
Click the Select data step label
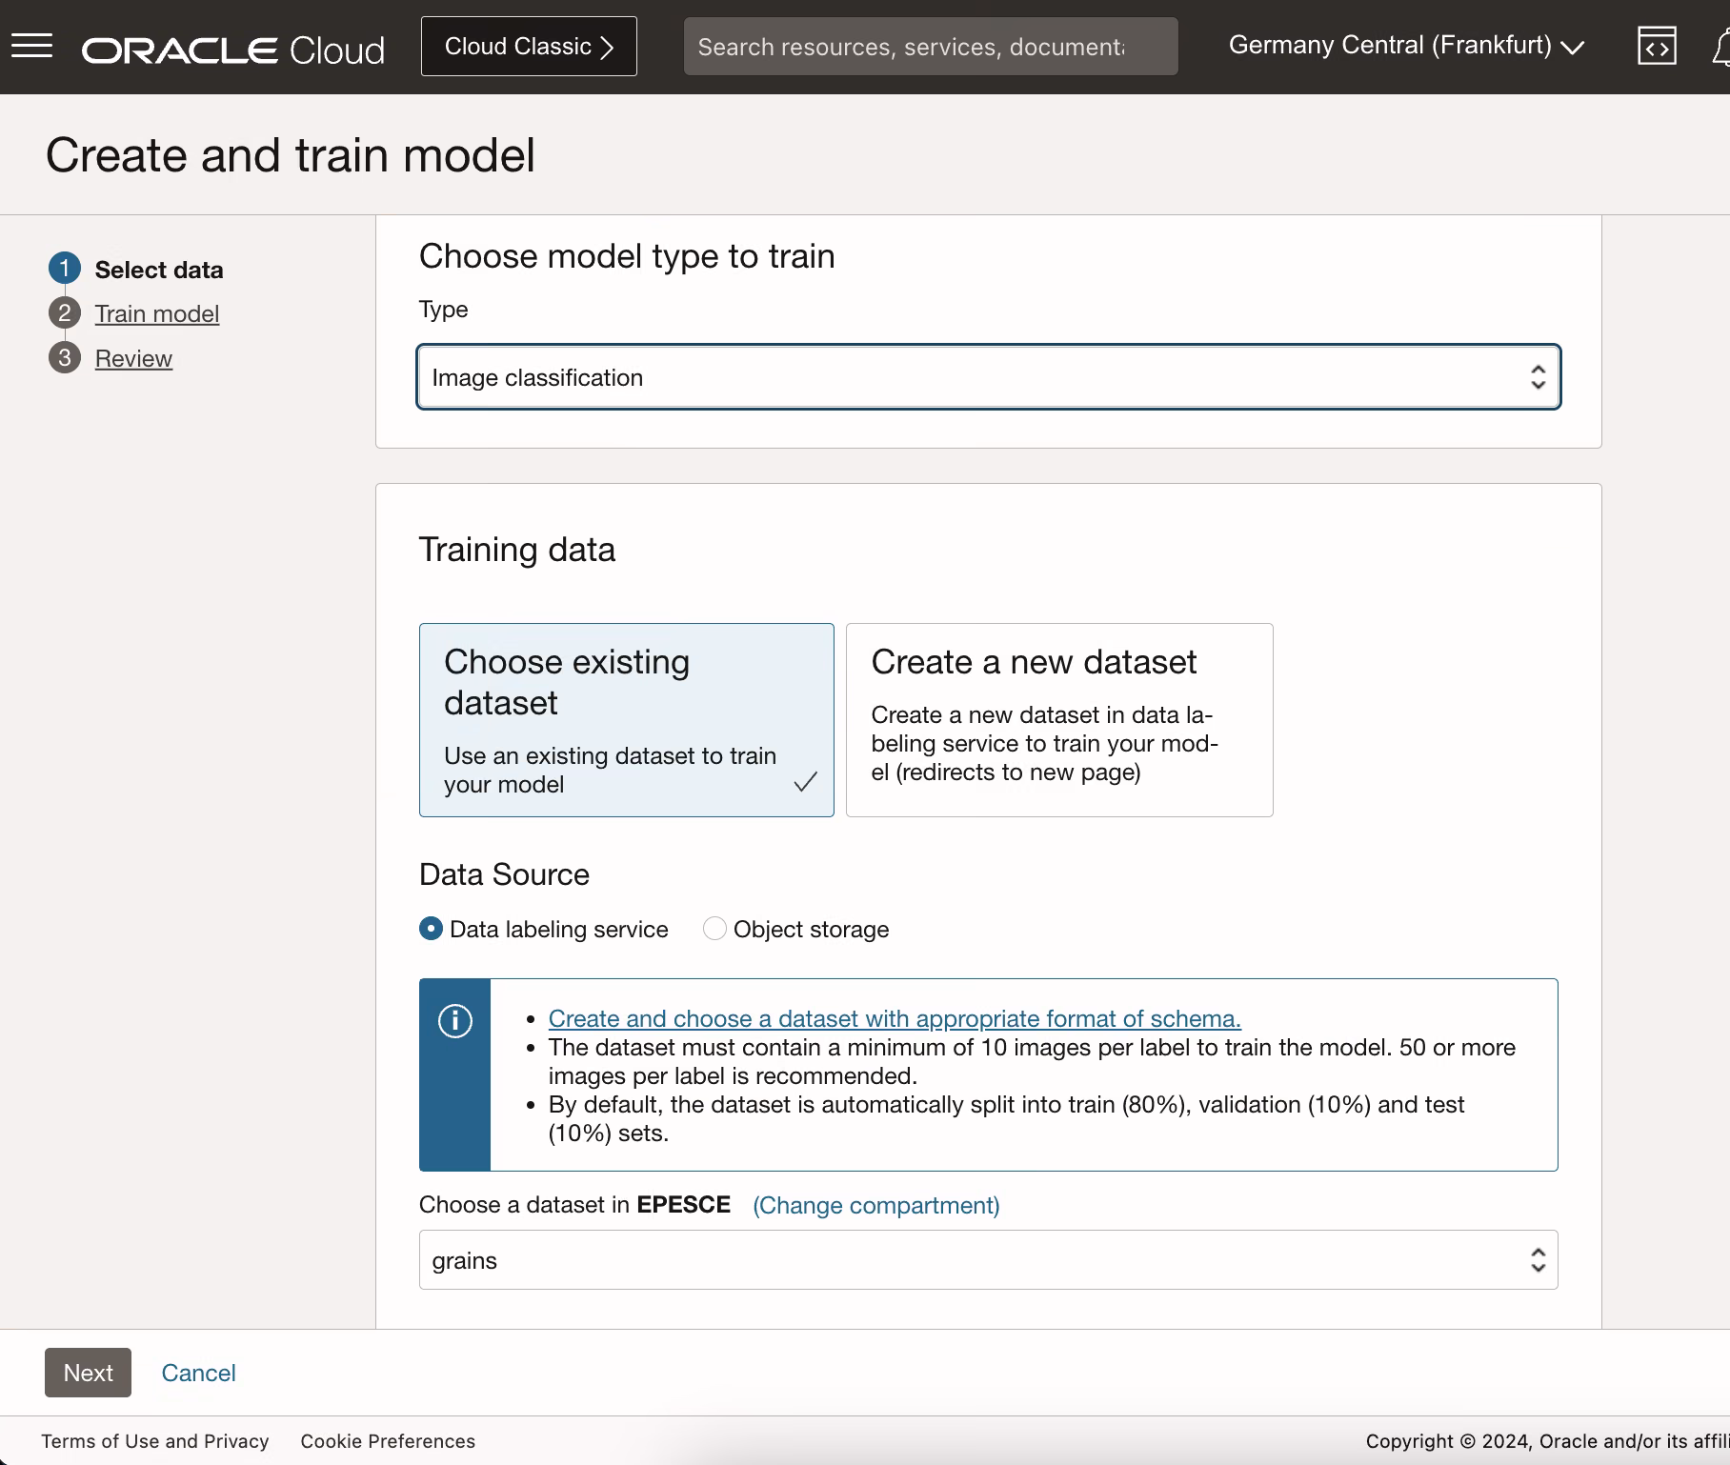159,270
